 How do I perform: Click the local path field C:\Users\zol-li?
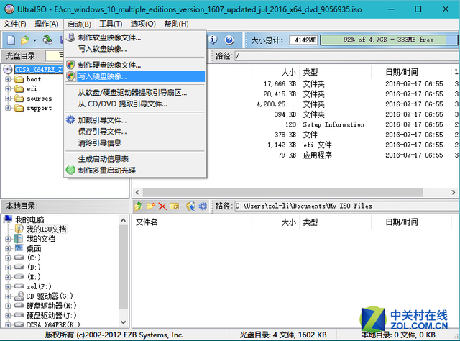click(346, 206)
